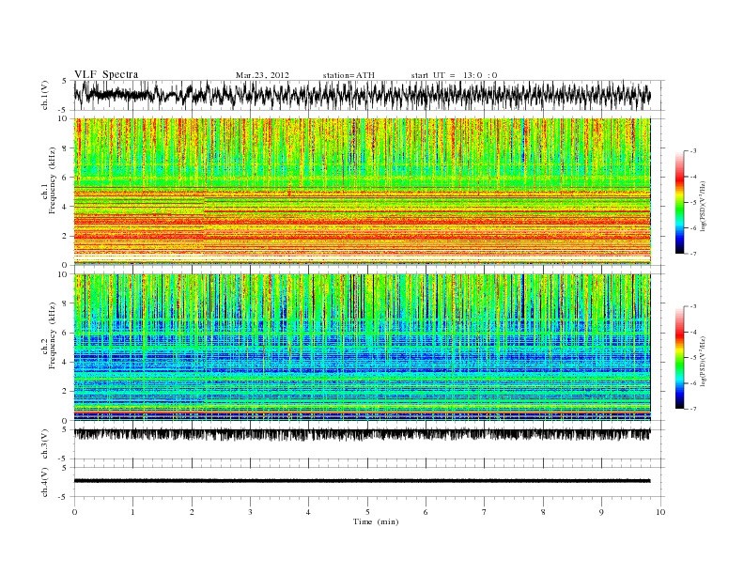This screenshot has height=575, width=744.
Task: Click the ch.4 waveform trace
Action: tap(363, 481)
